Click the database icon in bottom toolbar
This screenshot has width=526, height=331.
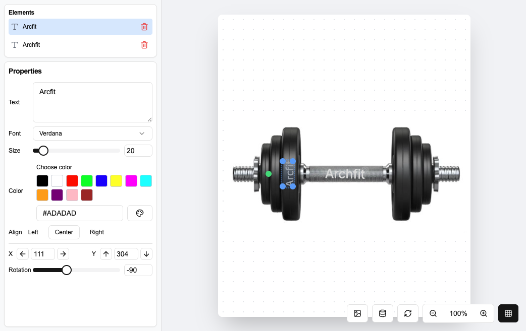pos(383,313)
